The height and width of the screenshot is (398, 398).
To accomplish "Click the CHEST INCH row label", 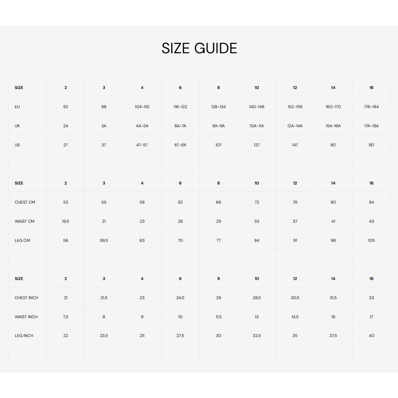I will (26, 297).
